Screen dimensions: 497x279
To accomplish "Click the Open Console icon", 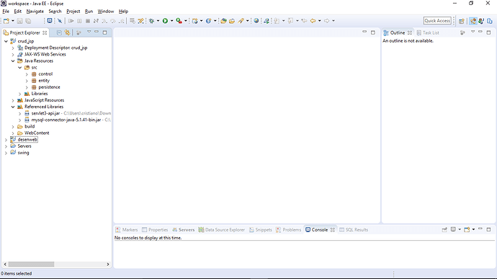I will click(467, 229).
